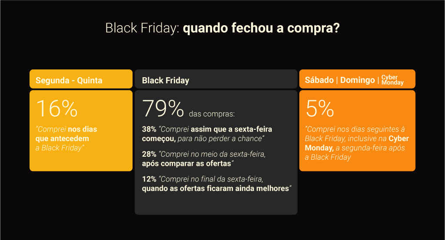Click the yellow 'Segunda - Quinta' card body

[x=81, y=131]
